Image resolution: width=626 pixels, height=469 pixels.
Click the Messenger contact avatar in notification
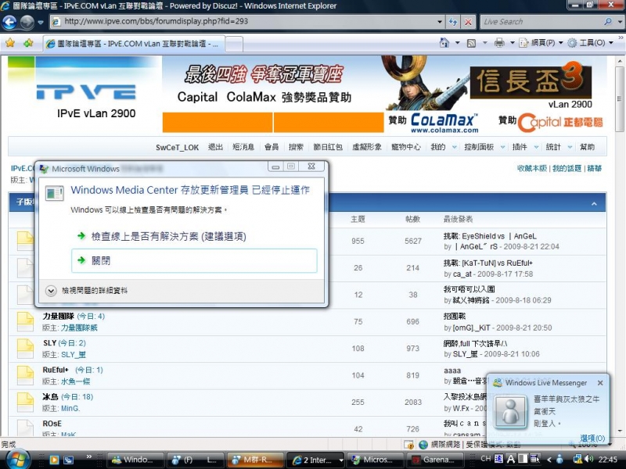510,412
